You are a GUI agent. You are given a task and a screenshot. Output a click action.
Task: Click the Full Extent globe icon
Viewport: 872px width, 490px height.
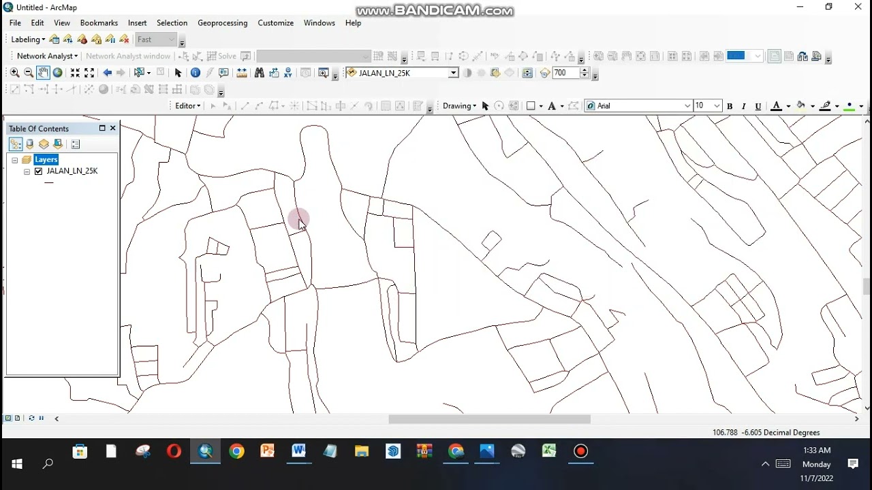click(58, 73)
